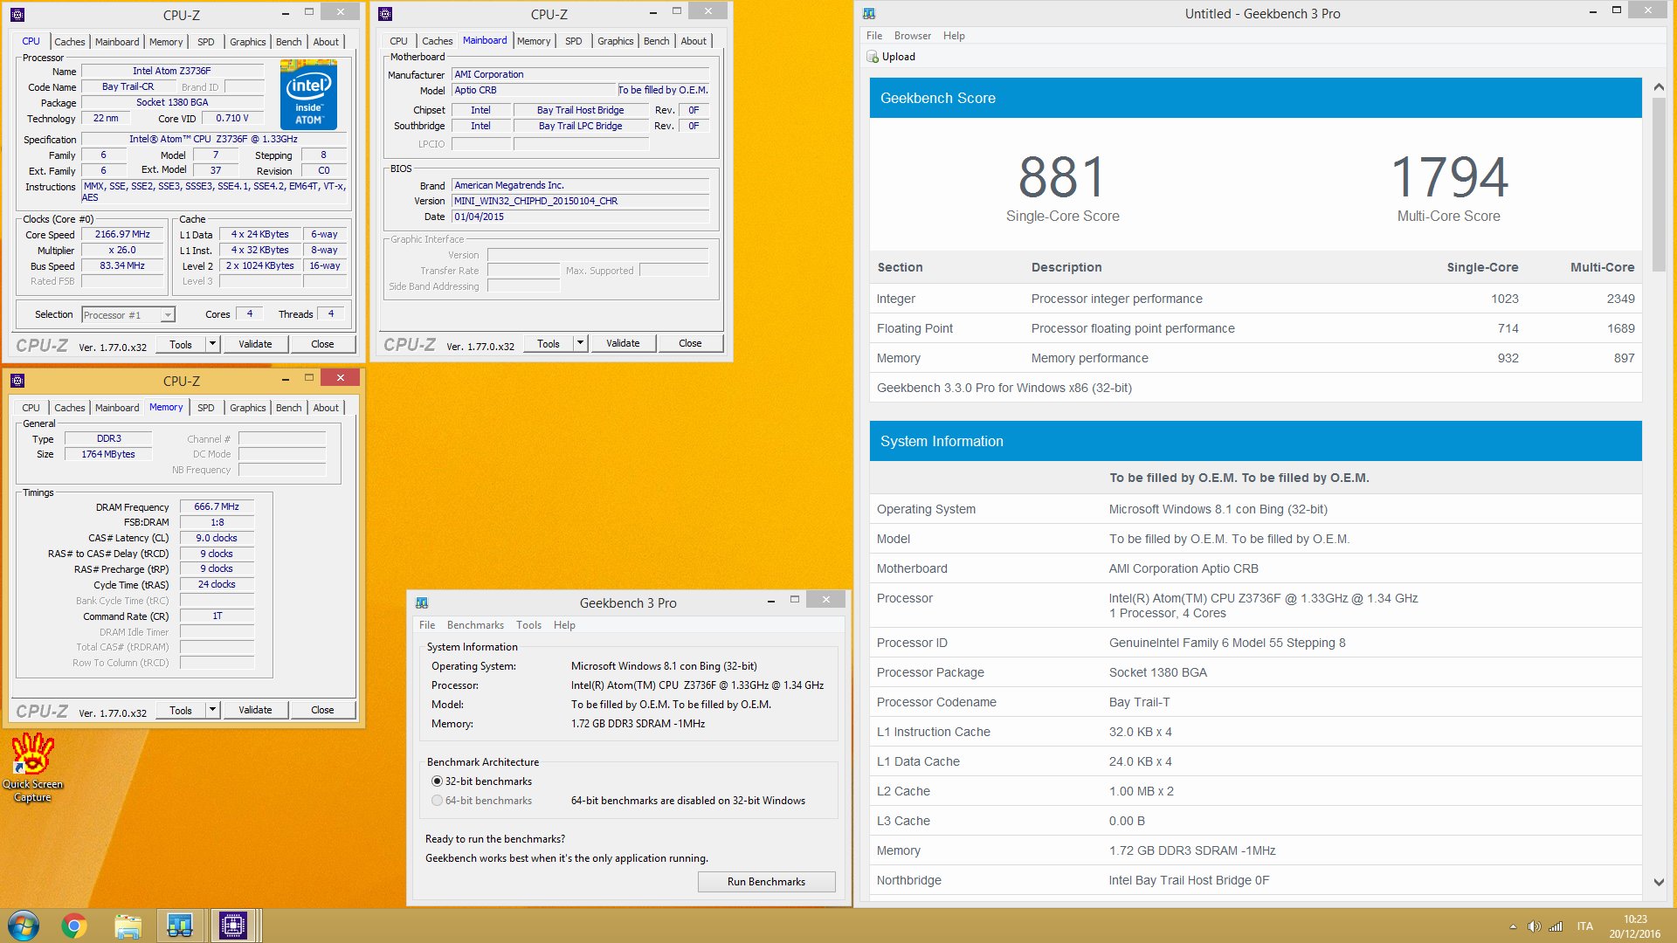Open Caches tab in CPU-Z processor window
The width and height of the screenshot is (1677, 943).
tap(70, 41)
